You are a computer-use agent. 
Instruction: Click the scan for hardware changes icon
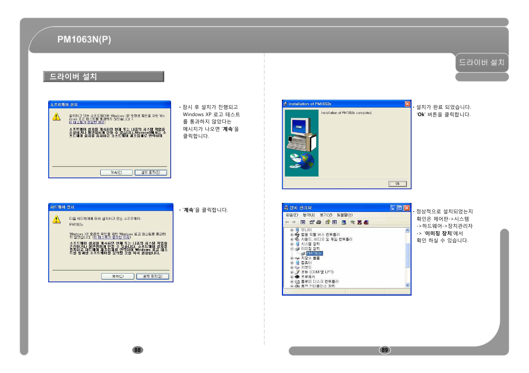[344, 222]
